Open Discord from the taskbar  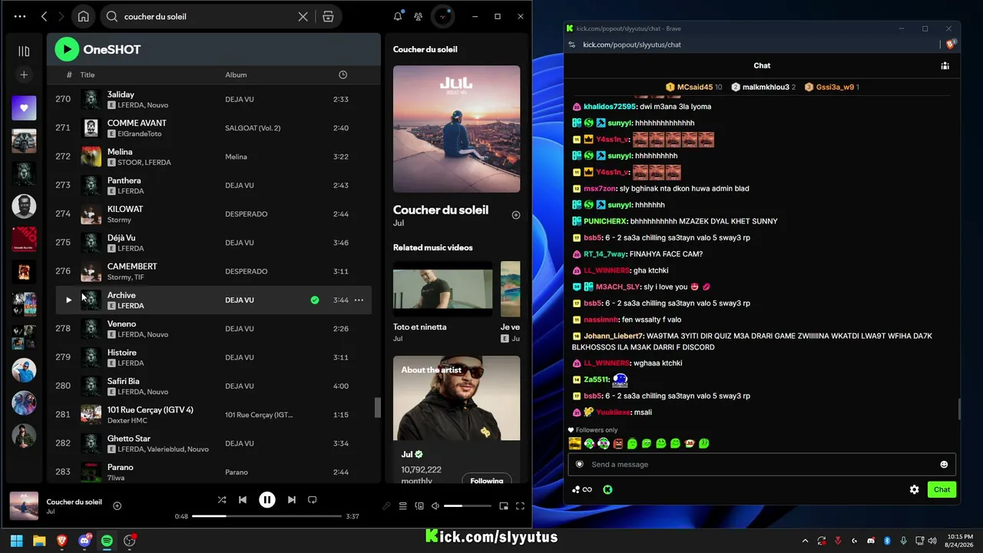(x=84, y=541)
